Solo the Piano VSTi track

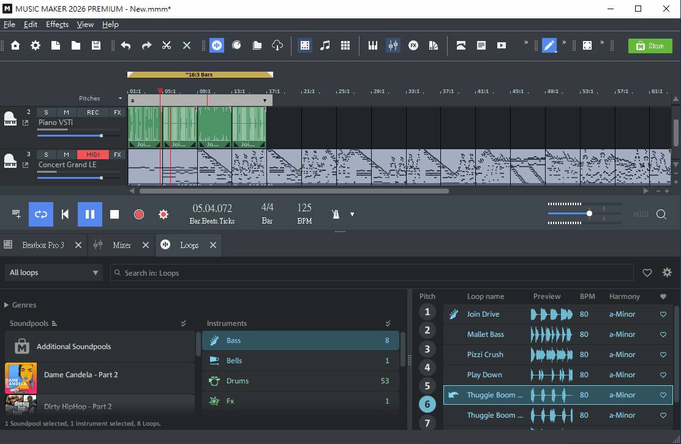point(46,112)
